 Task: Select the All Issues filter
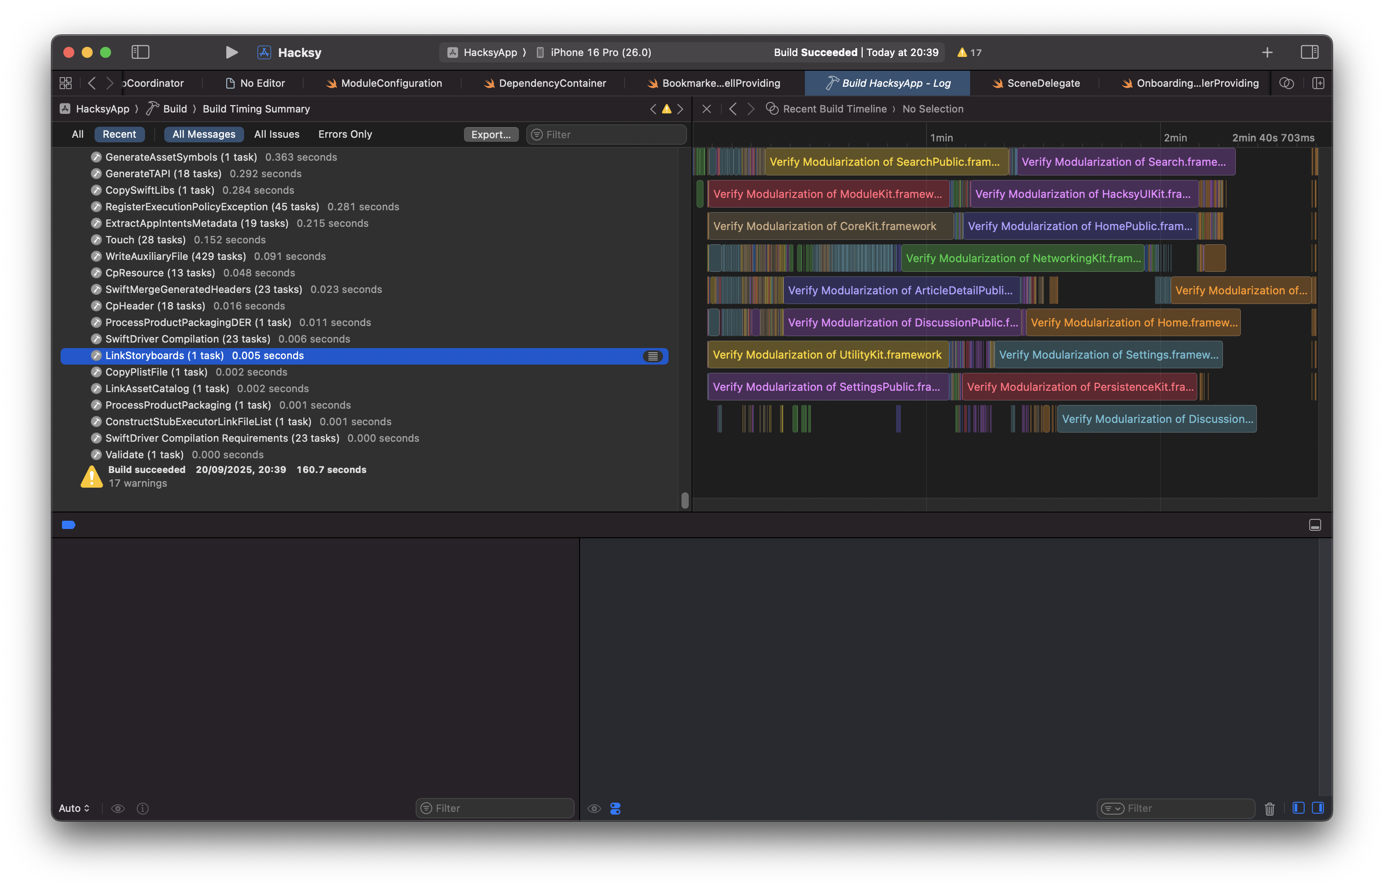[x=276, y=135]
